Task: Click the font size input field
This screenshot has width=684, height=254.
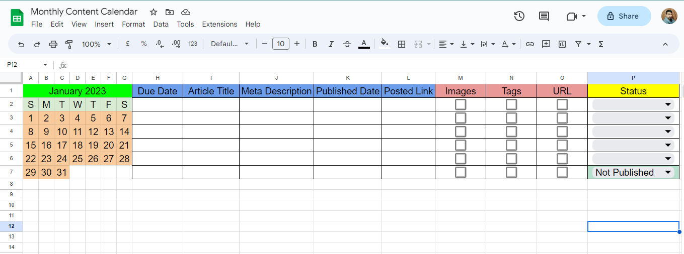Action: tap(281, 44)
